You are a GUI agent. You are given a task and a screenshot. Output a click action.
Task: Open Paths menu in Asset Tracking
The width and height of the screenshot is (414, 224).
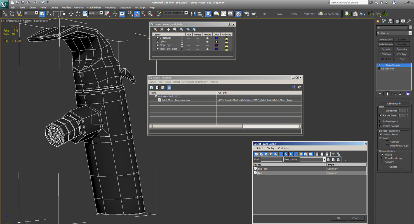168,82
